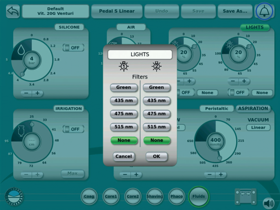Click the back arrow icon

[x=13, y=11]
